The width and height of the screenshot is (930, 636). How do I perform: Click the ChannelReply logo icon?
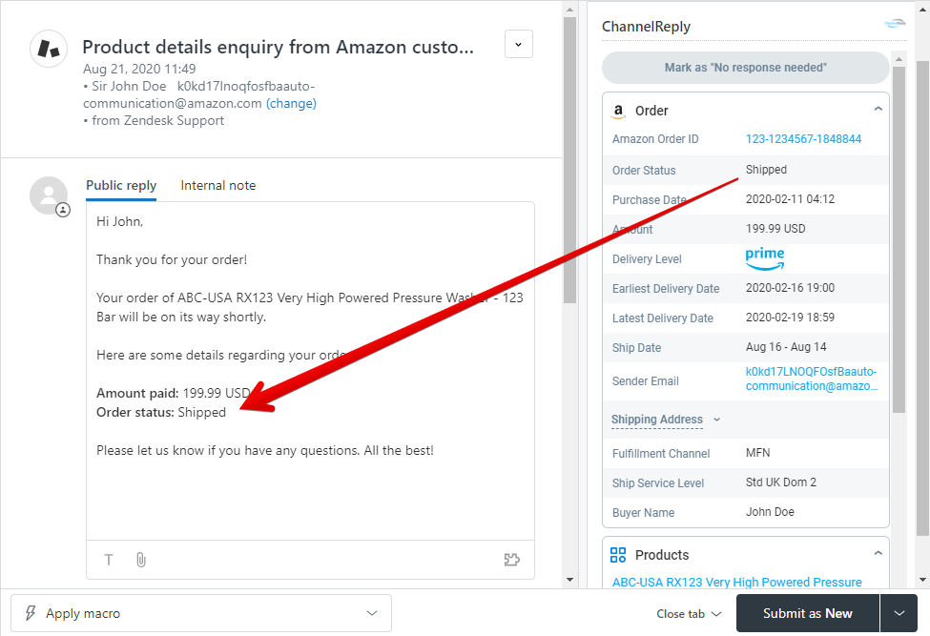pyautogui.click(x=894, y=23)
